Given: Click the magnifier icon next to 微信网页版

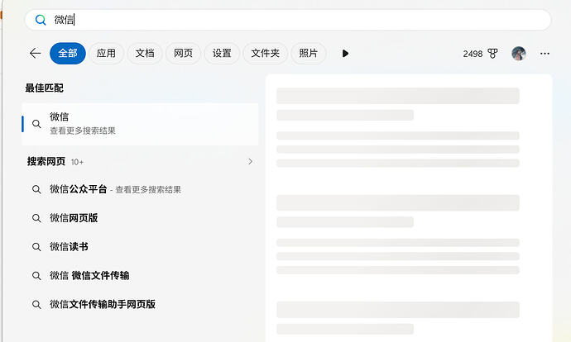Looking at the screenshot, I should point(36,218).
